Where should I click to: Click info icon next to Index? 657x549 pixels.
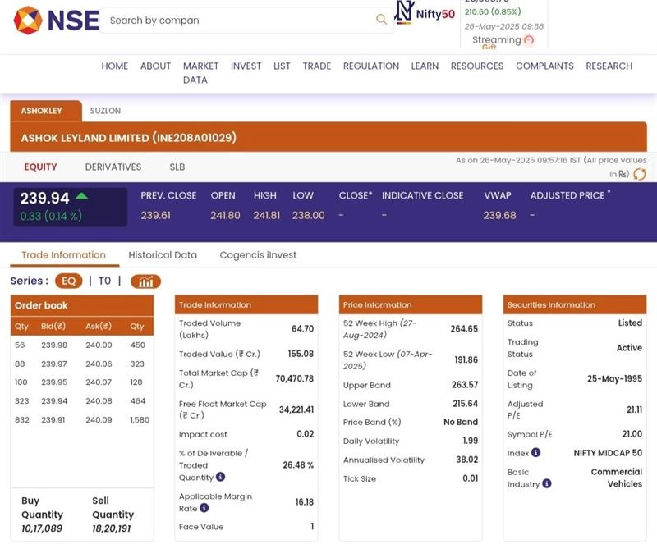tap(535, 452)
